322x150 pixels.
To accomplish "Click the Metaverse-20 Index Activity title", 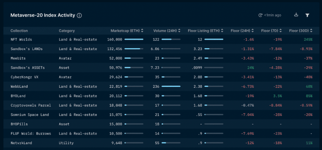I will pos(43,15).
